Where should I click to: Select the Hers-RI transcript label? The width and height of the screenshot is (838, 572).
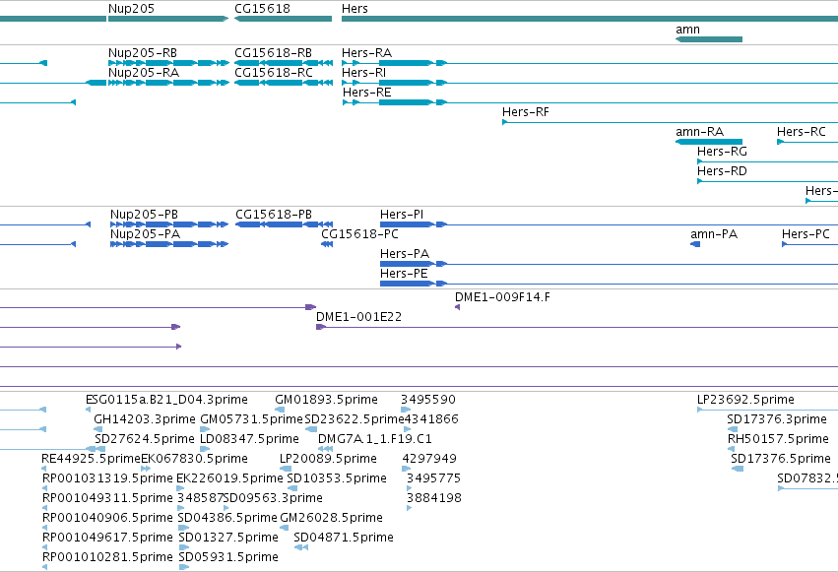click(x=364, y=73)
